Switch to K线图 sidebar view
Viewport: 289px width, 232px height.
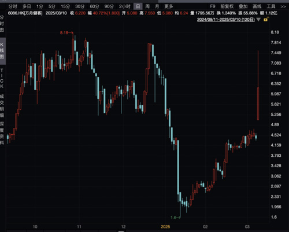pyautogui.click(x=2, y=51)
